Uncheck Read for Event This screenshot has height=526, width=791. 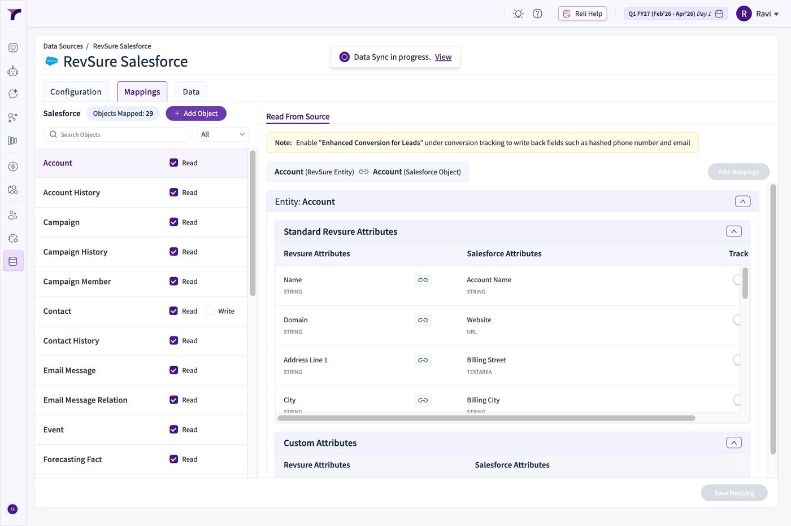[x=173, y=429]
